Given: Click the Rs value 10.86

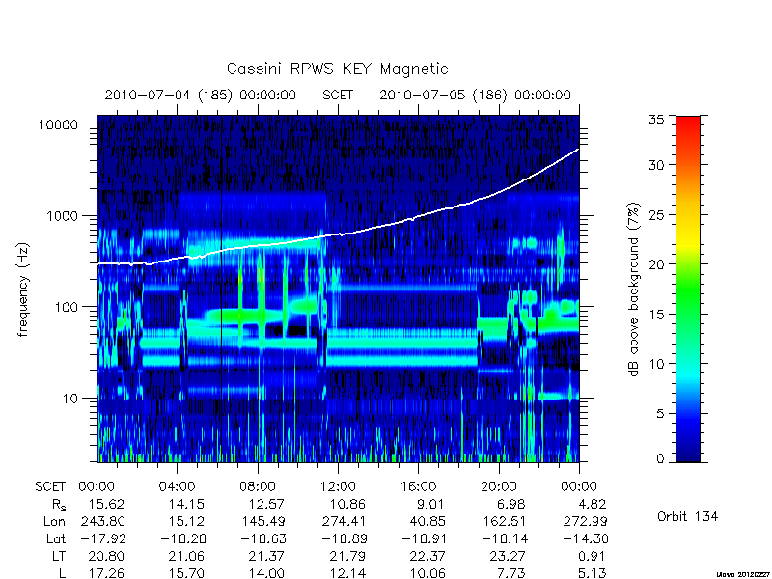Looking at the screenshot, I should pyautogui.click(x=347, y=505).
